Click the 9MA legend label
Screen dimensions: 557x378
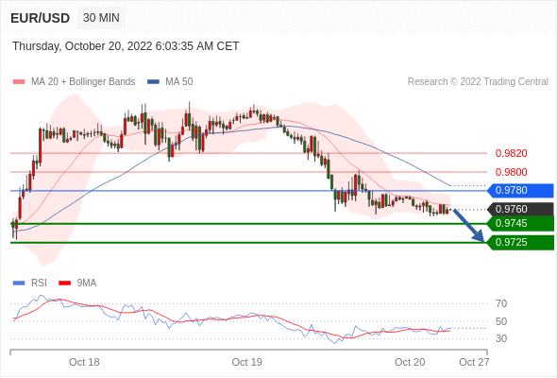87,283
